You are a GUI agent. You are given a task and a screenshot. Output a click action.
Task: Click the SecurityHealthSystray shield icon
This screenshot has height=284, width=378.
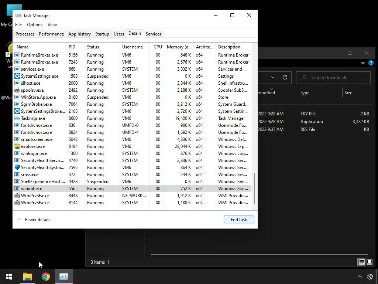(17, 168)
